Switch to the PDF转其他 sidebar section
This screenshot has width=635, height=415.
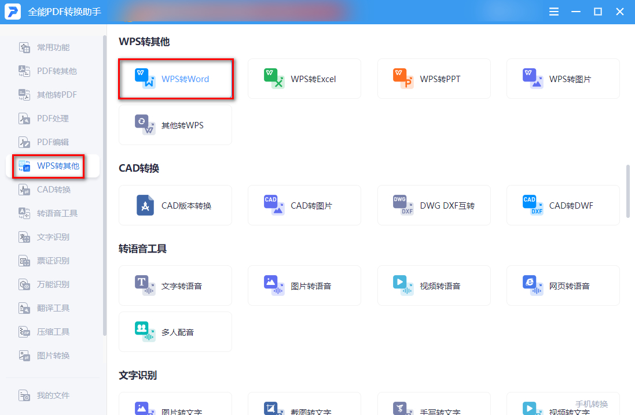[52, 71]
